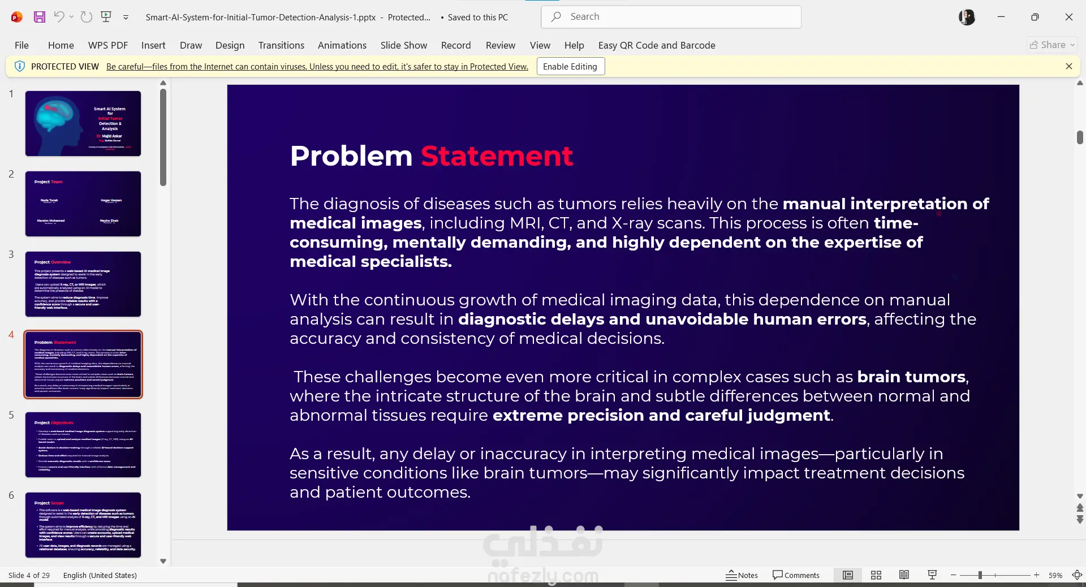Click the thumbnail panel scrollbar handle
Viewport: 1086px width, 587px height.
[x=163, y=137]
